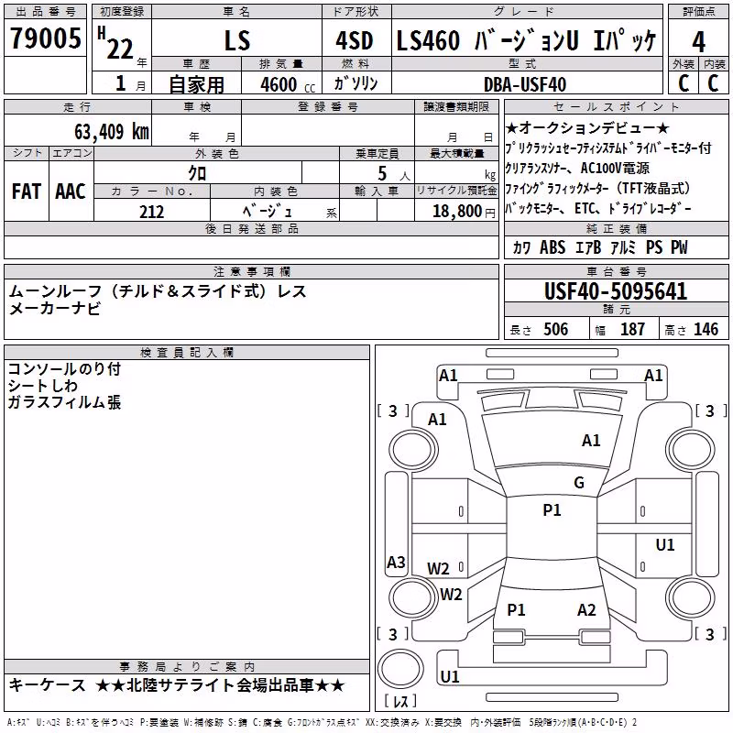Select the A2 mark on the diagram trunk
The height and width of the screenshot is (733, 733).
(586, 609)
